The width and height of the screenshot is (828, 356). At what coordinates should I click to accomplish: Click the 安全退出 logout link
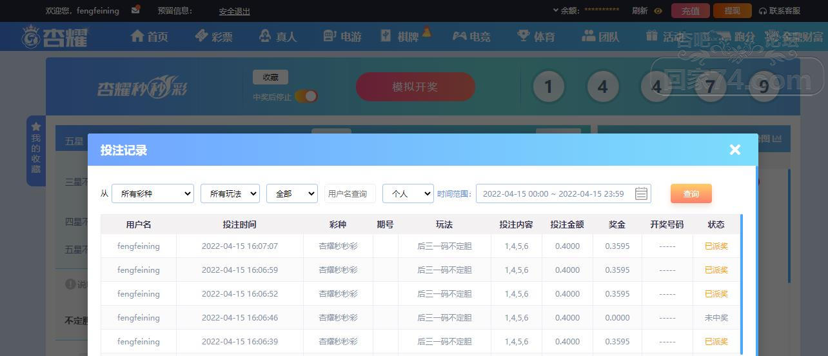pos(234,12)
